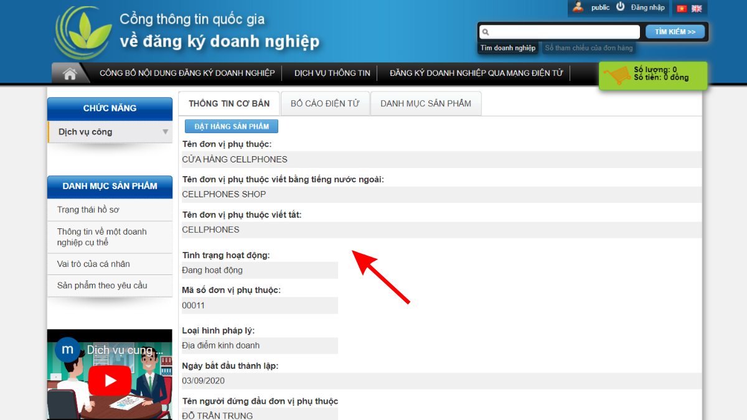Click the DANH MỤC SẢN PHẨM sidebar header
Viewport: 747px width, 420px height.
click(x=110, y=186)
